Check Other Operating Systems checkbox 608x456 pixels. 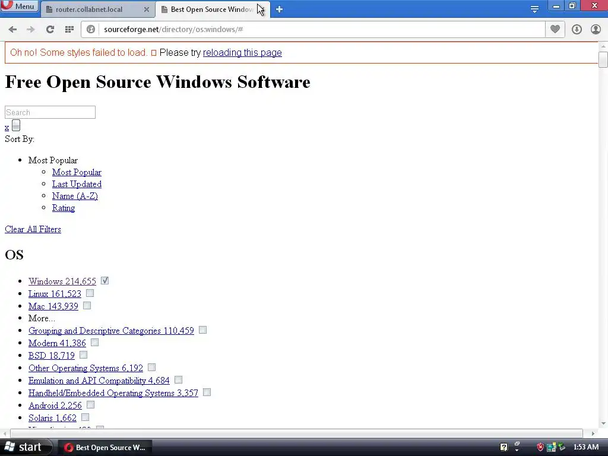pos(152,367)
